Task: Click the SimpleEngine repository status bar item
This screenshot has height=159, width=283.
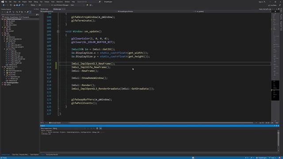Action: (261, 158)
